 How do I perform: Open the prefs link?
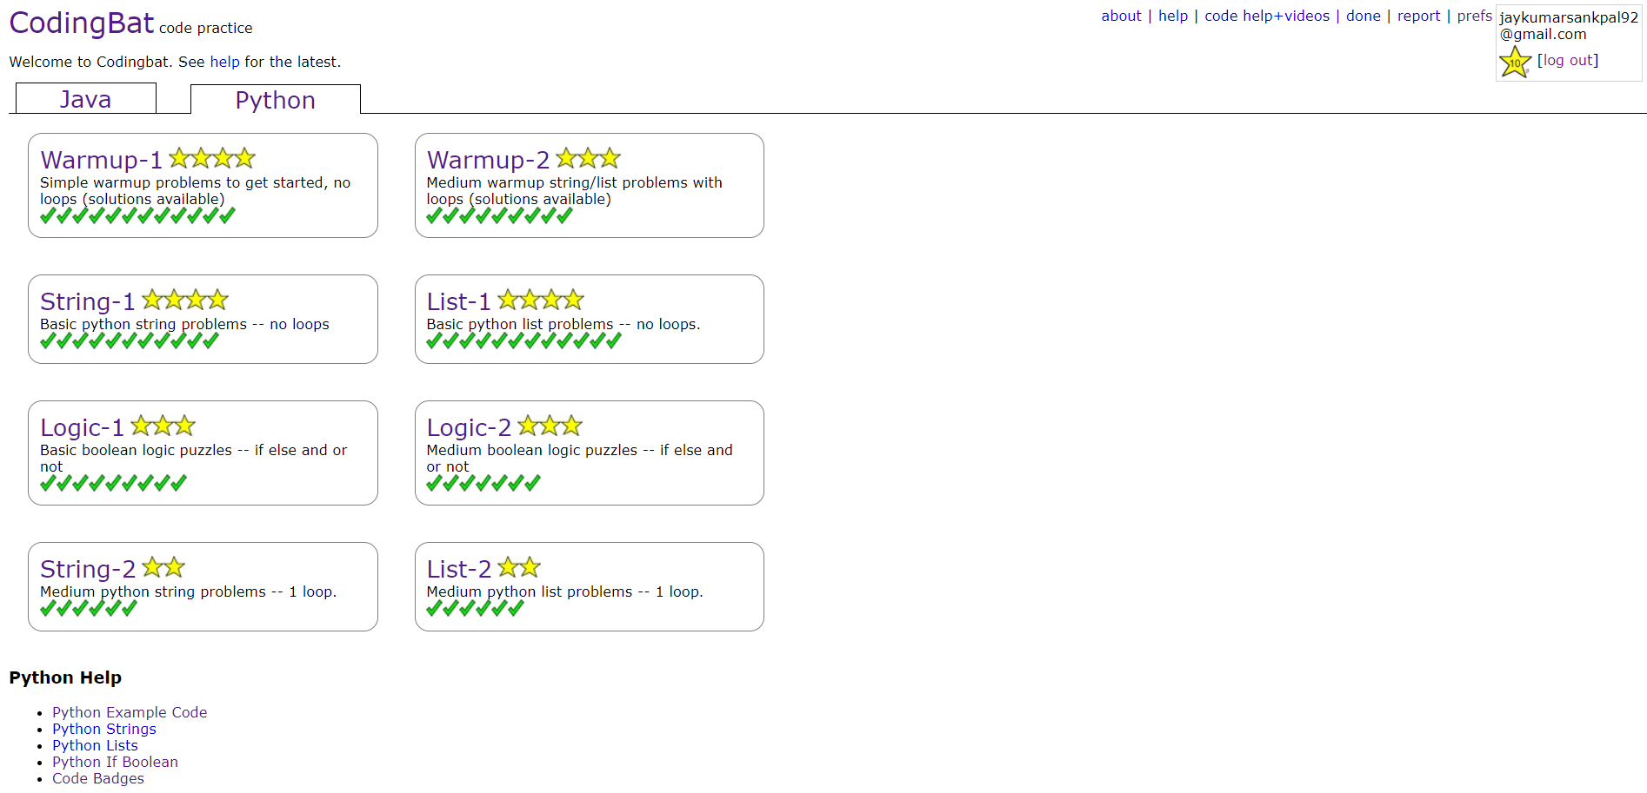(1475, 16)
